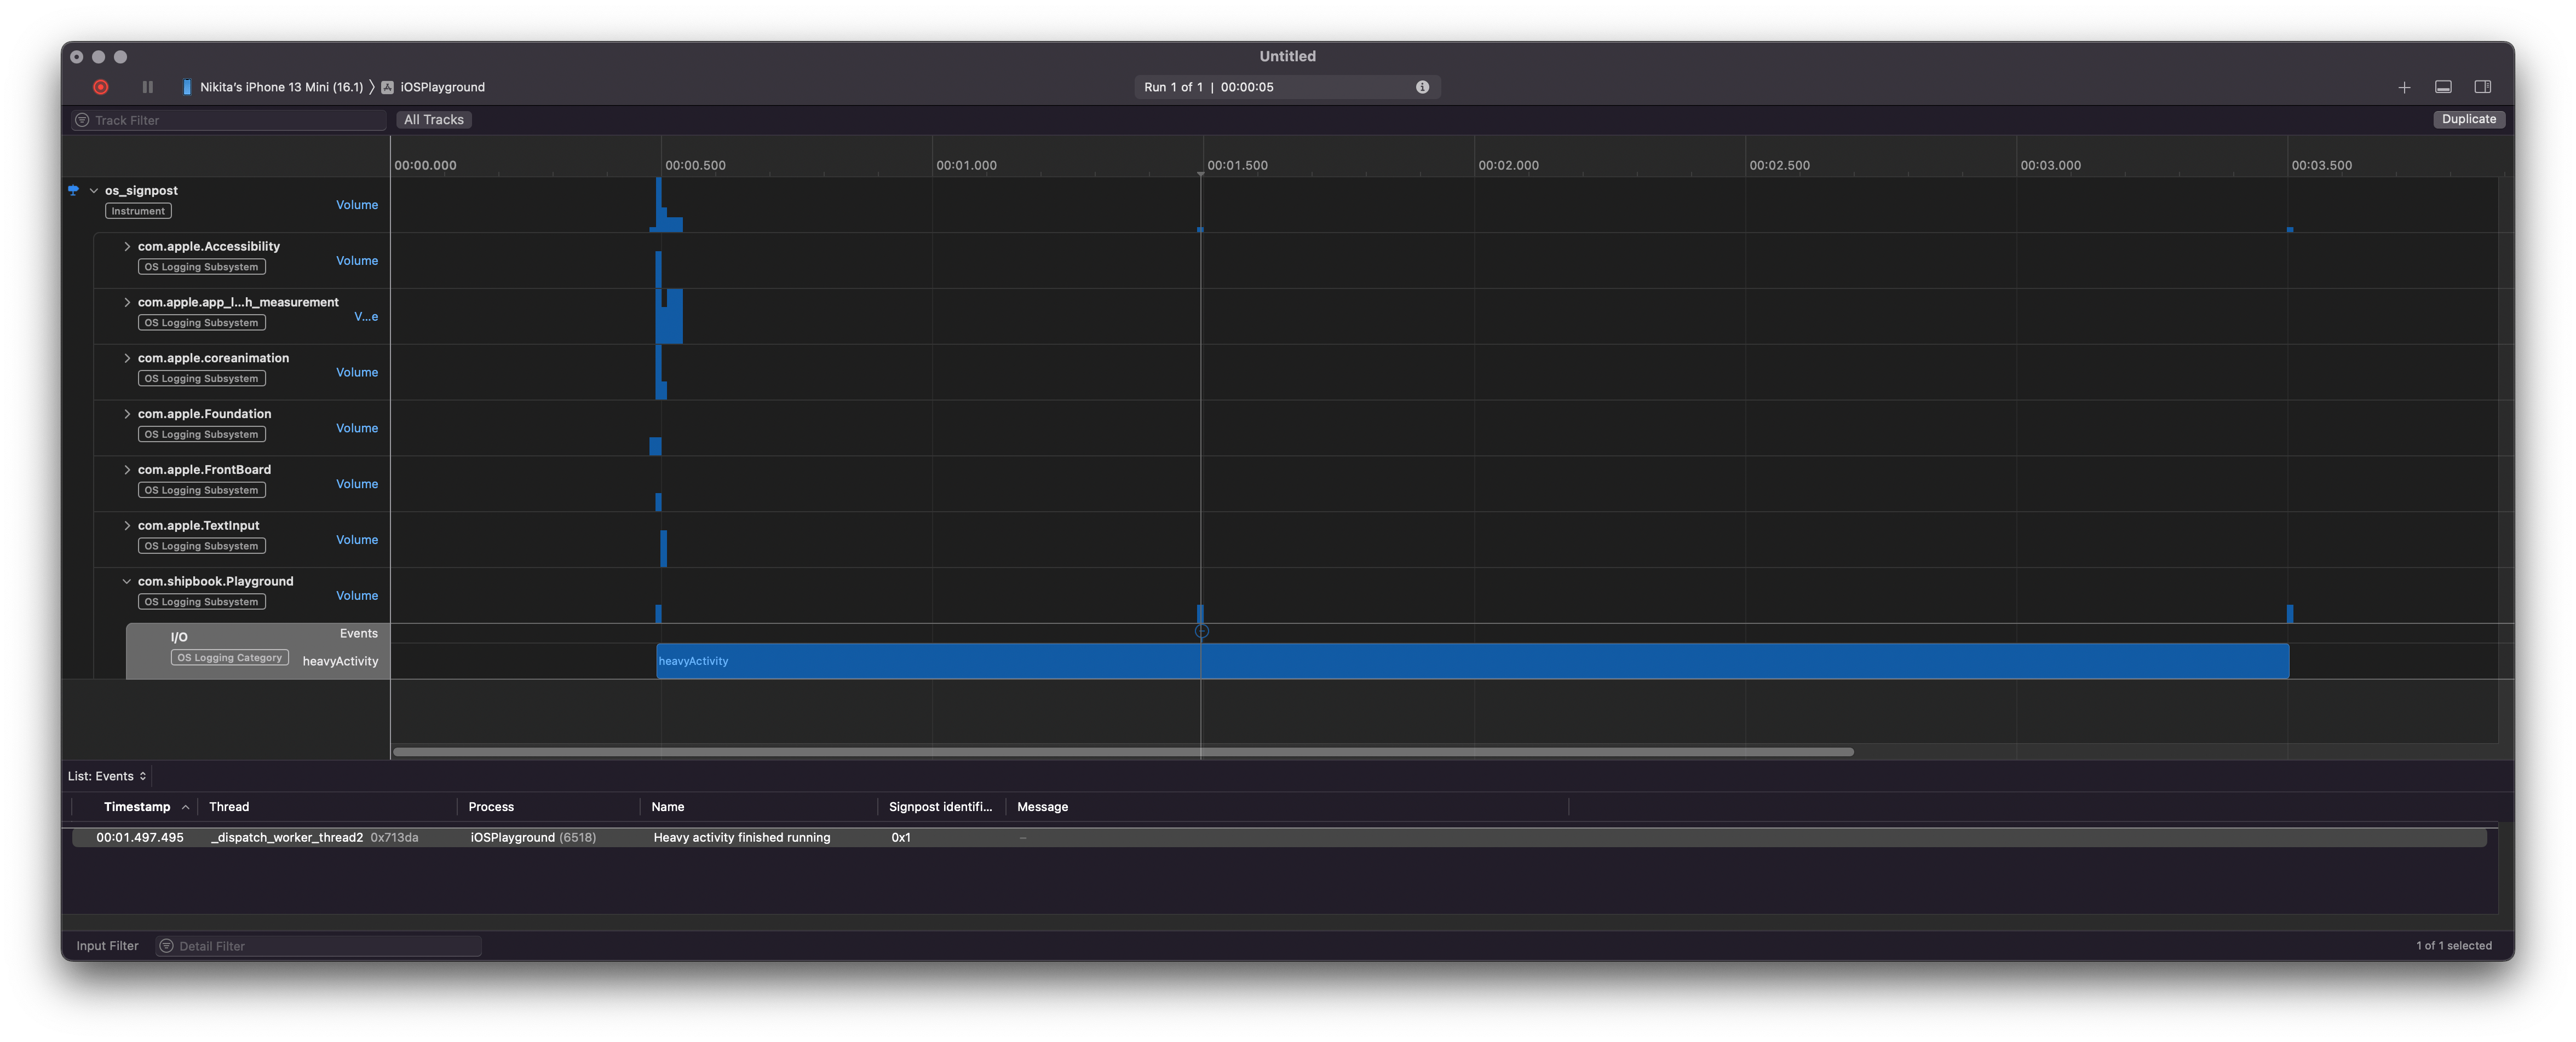Image resolution: width=2576 pixels, height=1042 pixels.
Task: Switch to All Tracks view
Action: [x=433, y=119]
